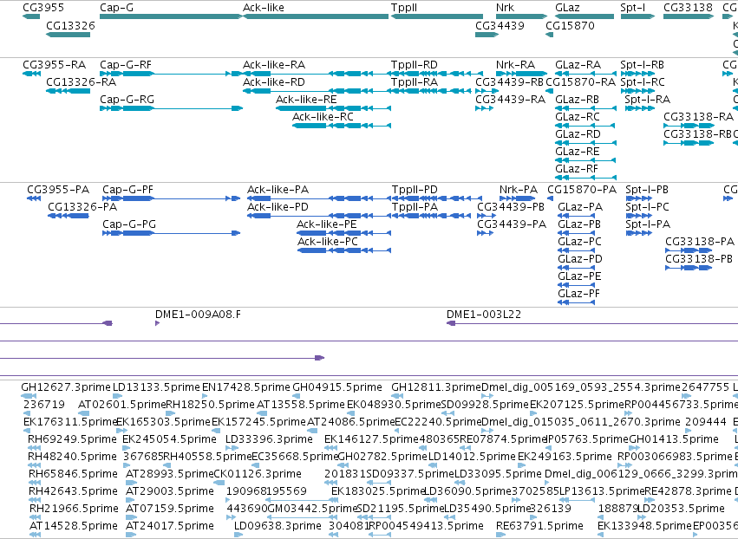This screenshot has width=738, height=539.
Task: Open transcript GLaz-RA
Action: pos(578,64)
